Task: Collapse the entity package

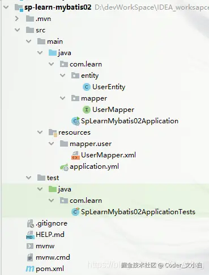Action: coord(63,76)
